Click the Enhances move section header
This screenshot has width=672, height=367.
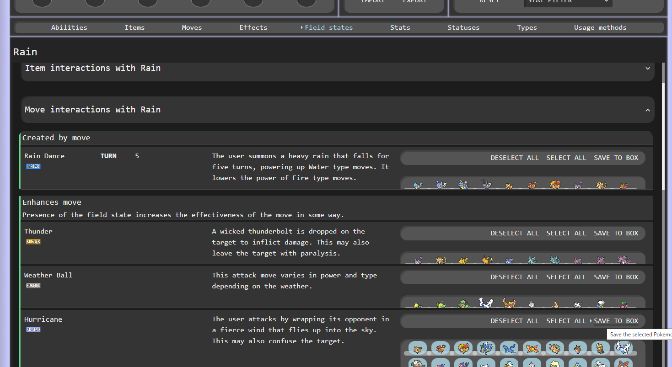52,202
